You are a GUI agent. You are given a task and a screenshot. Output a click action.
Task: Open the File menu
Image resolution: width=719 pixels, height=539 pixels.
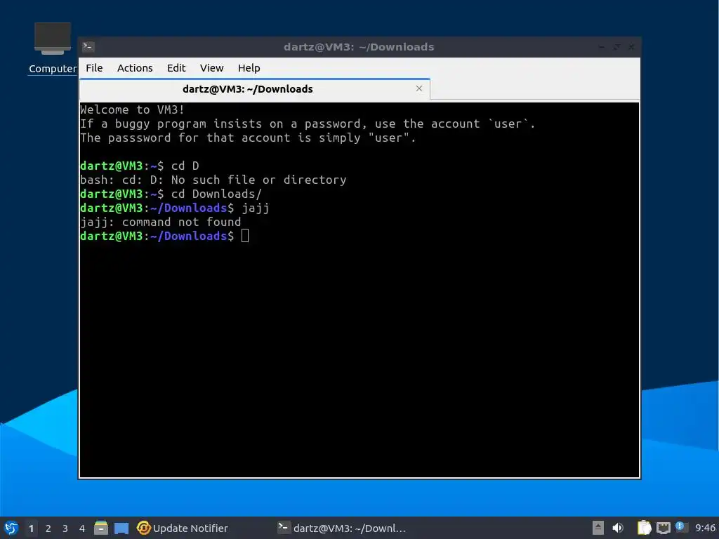tap(94, 68)
